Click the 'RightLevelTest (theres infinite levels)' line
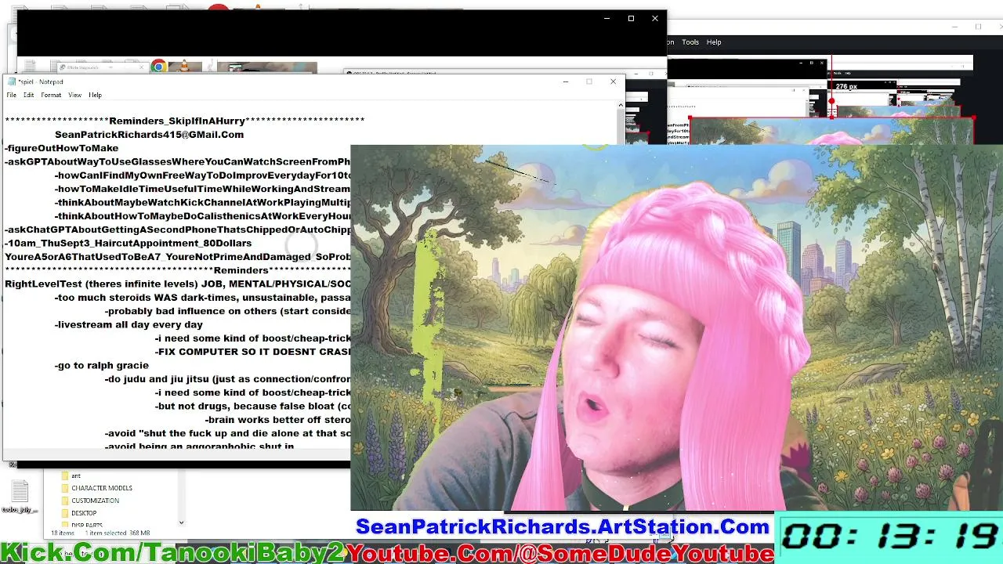This screenshot has width=1003, height=564. pyautogui.click(x=177, y=284)
